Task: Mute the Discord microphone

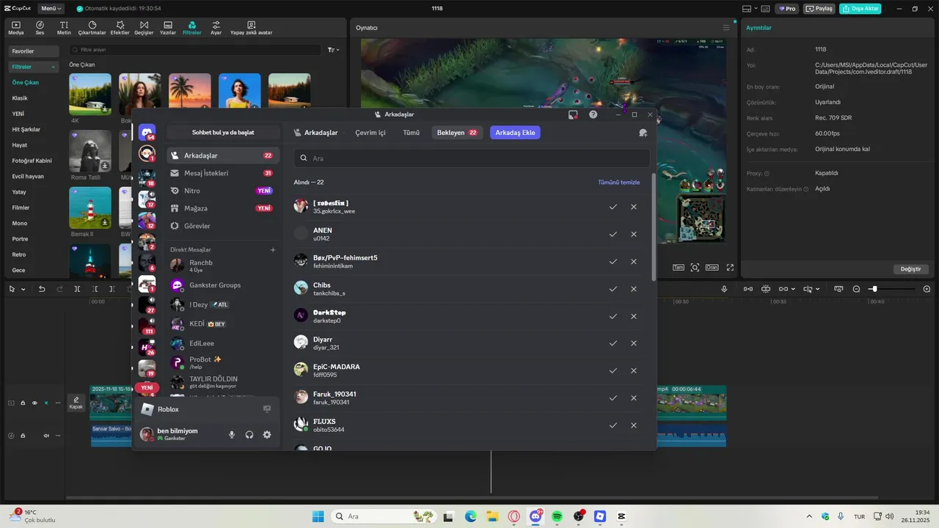Action: click(232, 435)
